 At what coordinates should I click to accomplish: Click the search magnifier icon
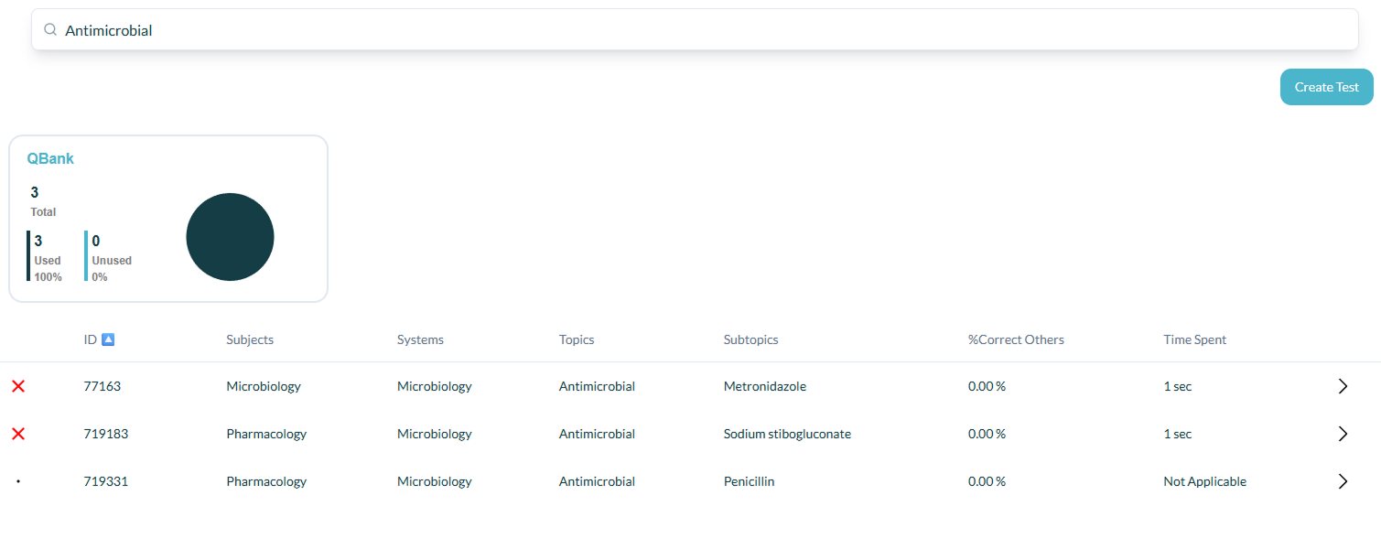coord(50,30)
